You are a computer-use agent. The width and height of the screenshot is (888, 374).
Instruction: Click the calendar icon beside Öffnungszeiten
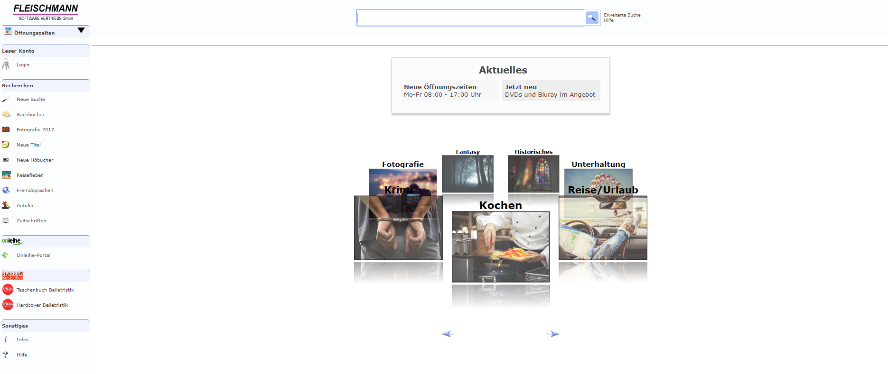[x=8, y=31]
